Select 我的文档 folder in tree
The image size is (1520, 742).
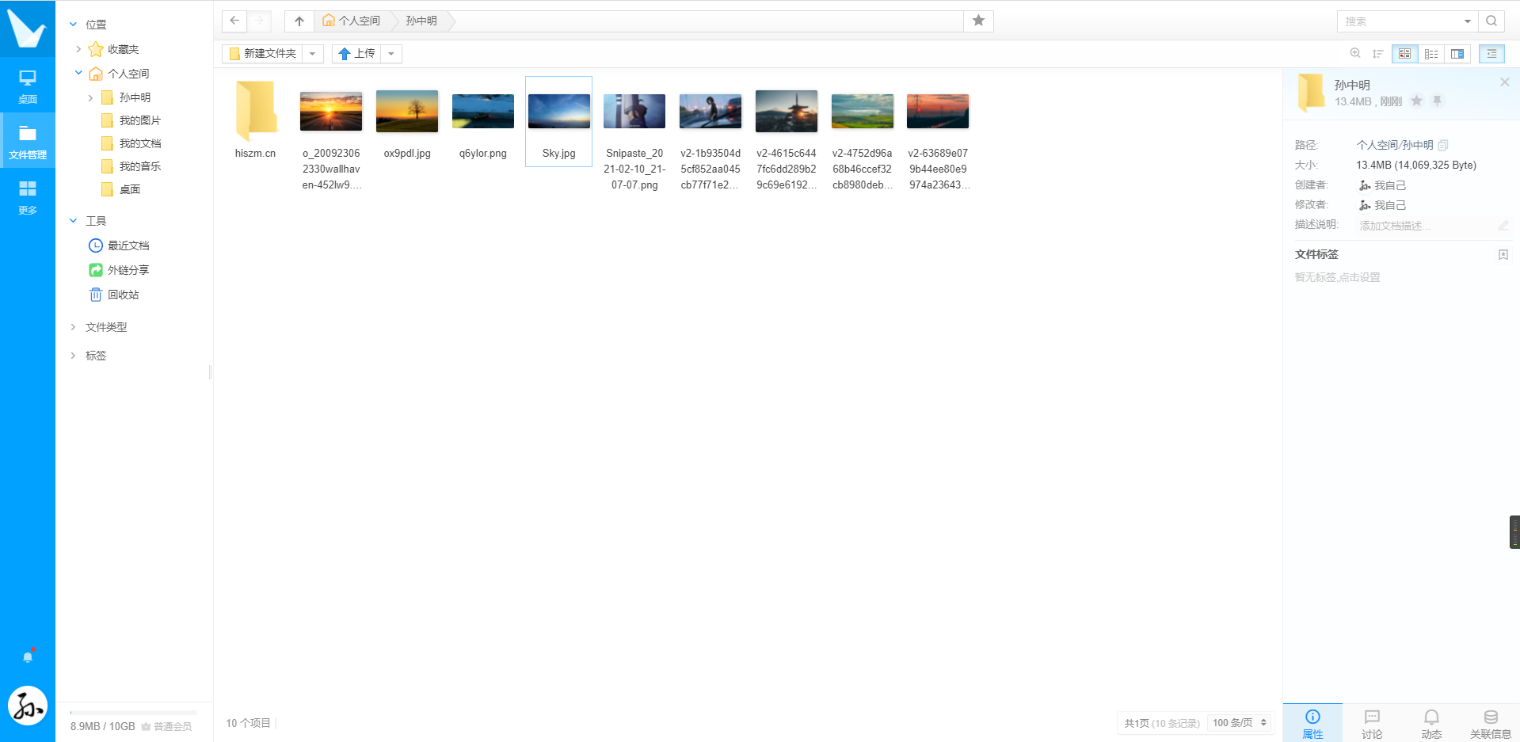click(x=131, y=143)
